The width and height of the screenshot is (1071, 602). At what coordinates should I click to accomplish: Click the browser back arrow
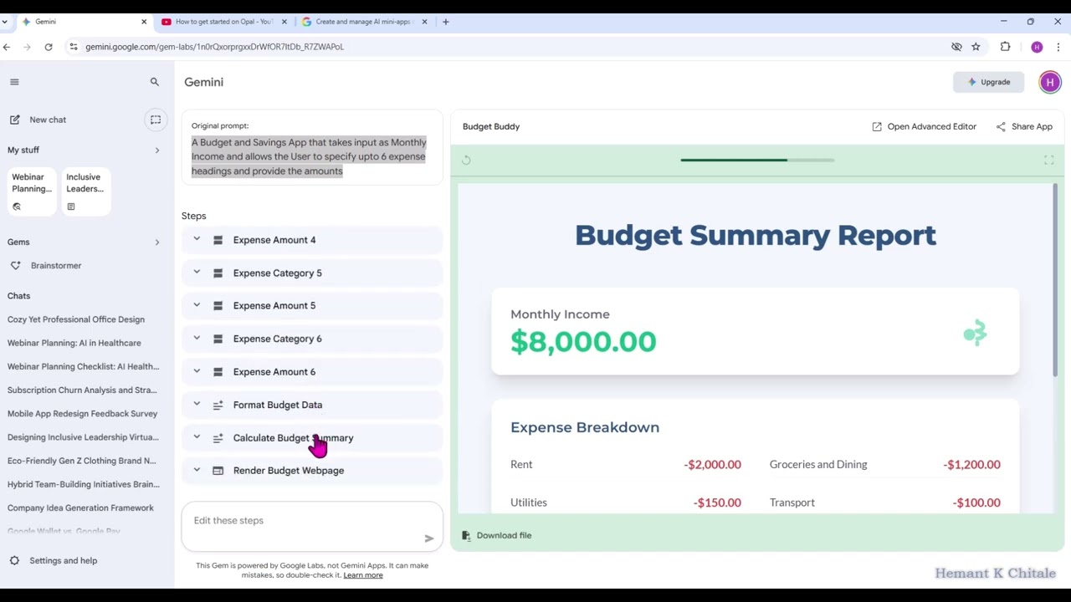(x=7, y=47)
